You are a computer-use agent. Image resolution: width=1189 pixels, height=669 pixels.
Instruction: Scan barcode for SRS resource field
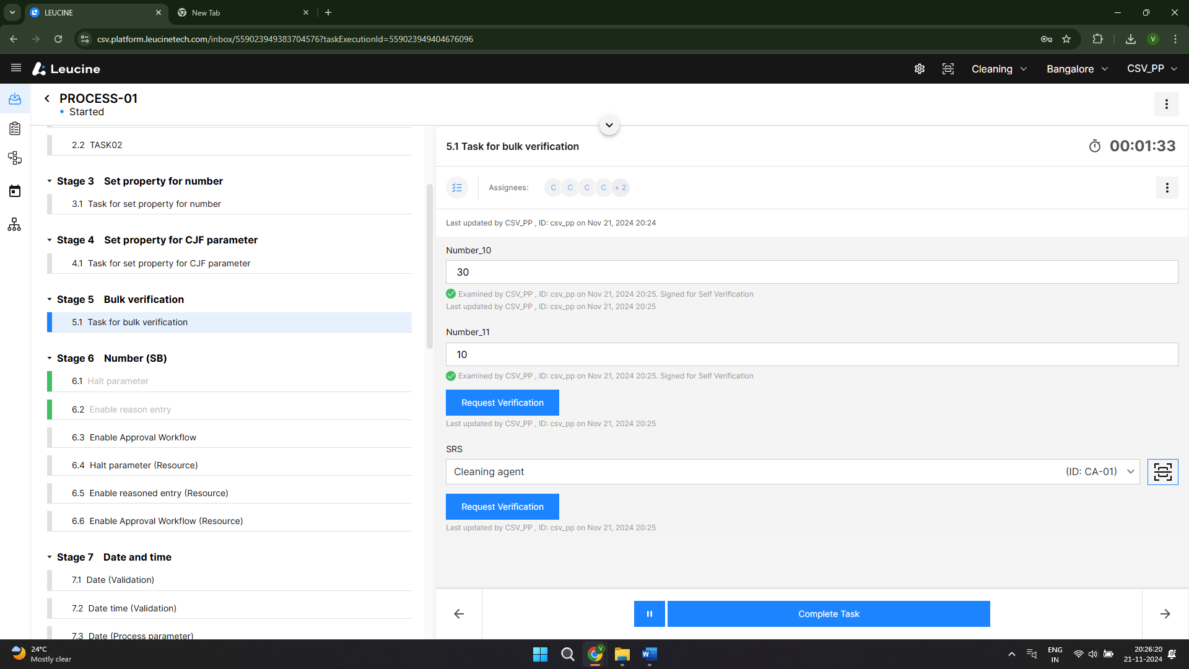click(1162, 472)
